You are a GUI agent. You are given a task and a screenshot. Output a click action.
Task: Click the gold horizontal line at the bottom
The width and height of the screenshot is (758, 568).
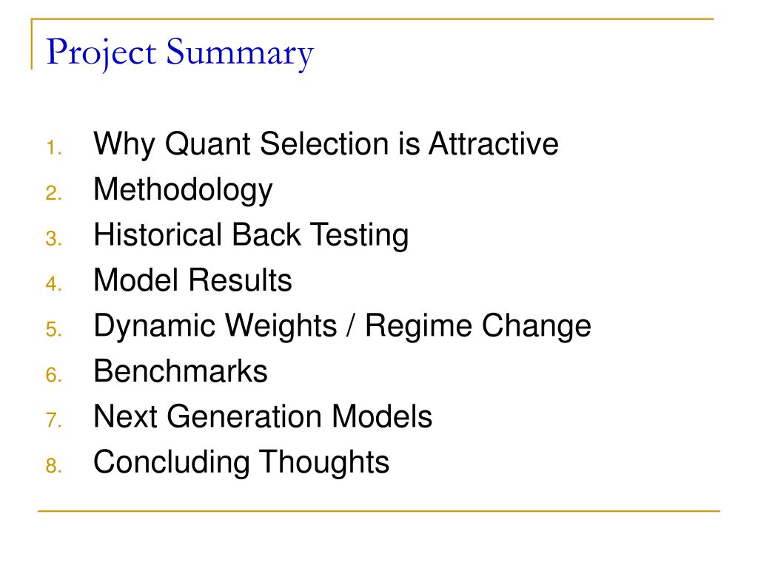(x=379, y=510)
